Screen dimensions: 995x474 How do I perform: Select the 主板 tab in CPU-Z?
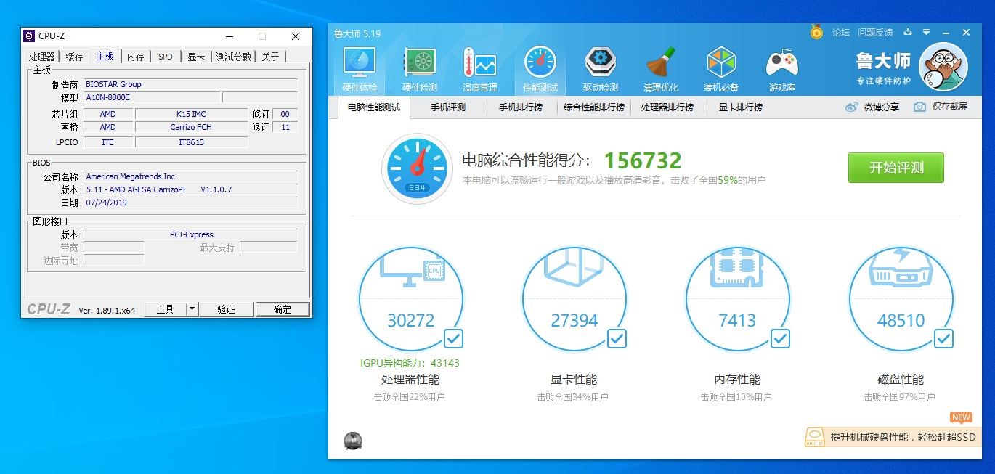[105, 56]
